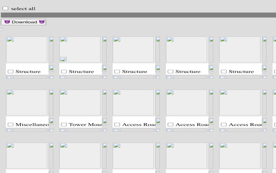The height and width of the screenshot is (173, 276).
Task: Click the "Miscellaneo" label text
Action: [32, 125]
